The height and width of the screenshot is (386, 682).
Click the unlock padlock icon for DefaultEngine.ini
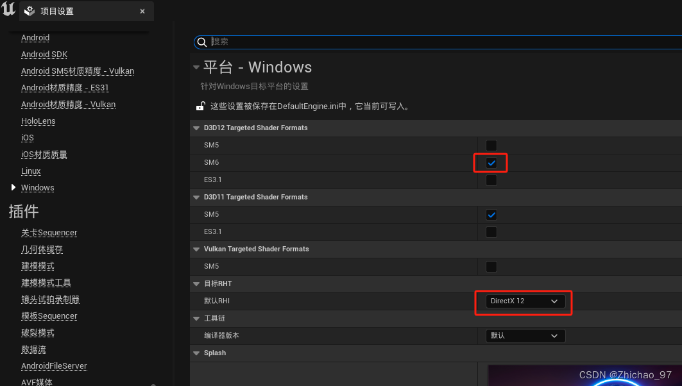(x=201, y=106)
